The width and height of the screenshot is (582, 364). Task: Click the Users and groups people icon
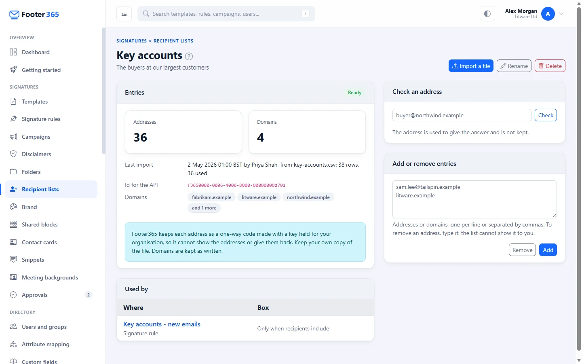point(13,326)
